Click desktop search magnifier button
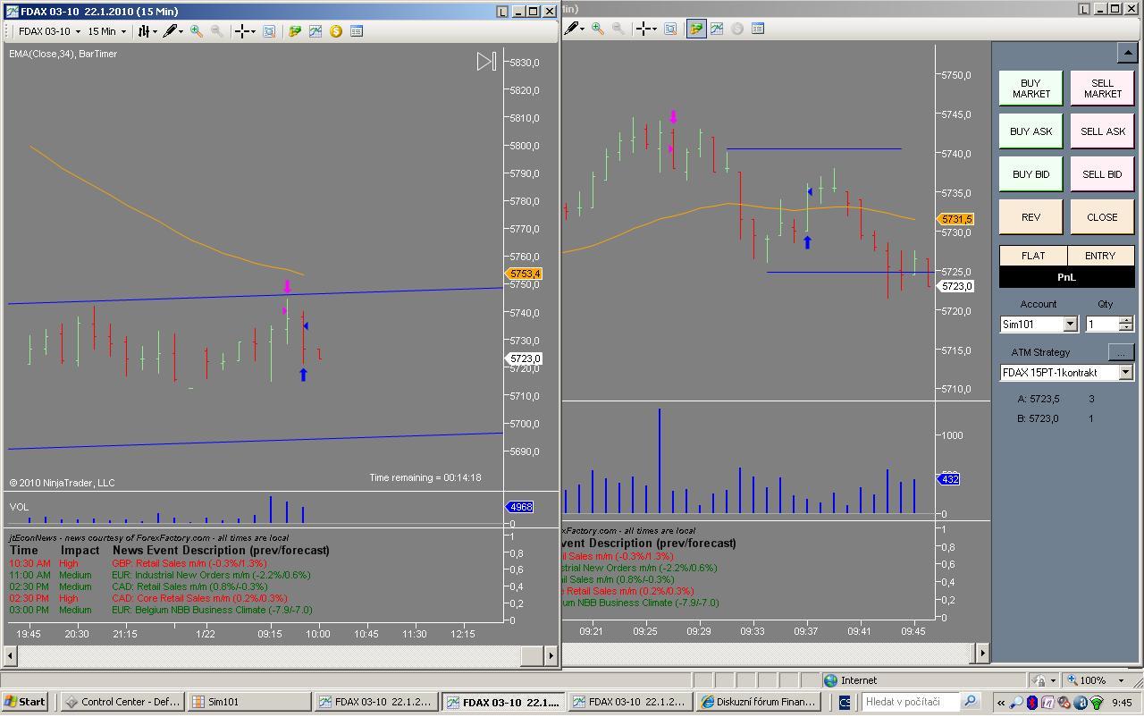The width and height of the screenshot is (1144, 717). click(x=971, y=702)
